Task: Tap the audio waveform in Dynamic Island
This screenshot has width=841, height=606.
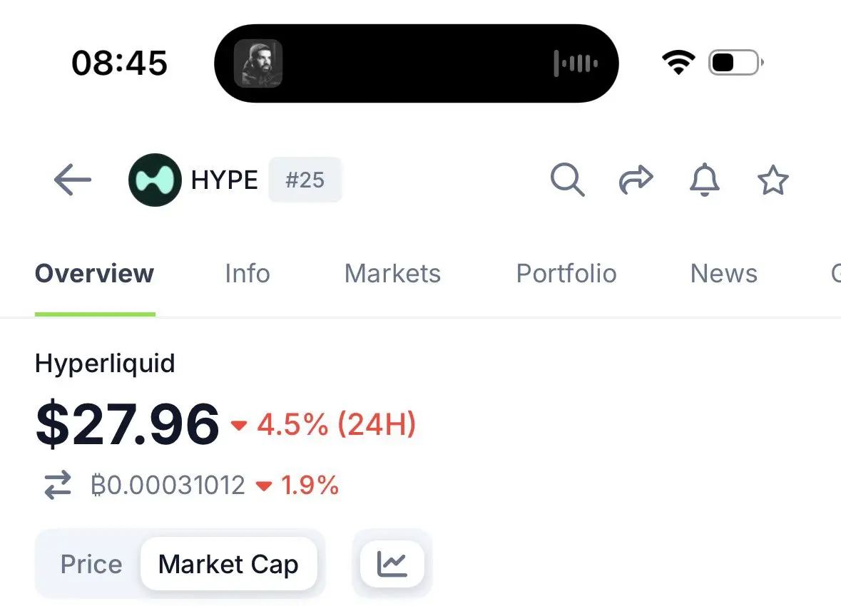Action: [576, 63]
